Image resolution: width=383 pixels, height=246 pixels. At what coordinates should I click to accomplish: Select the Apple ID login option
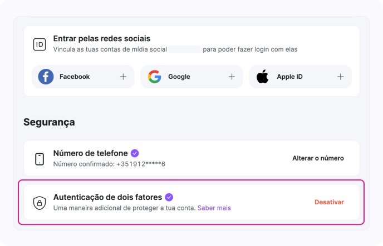[x=289, y=77]
